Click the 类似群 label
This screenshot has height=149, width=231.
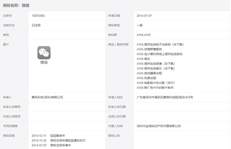tap(112, 35)
